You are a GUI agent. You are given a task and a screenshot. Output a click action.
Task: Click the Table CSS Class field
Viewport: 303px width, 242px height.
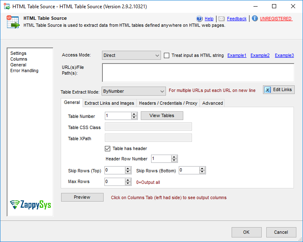pos(148,127)
